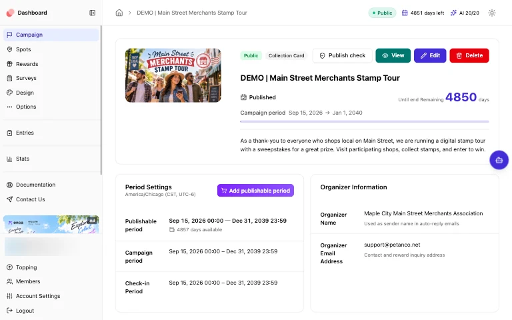Open Rewards in the sidebar
The image size is (512, 320).
click(x=51, y=64)
